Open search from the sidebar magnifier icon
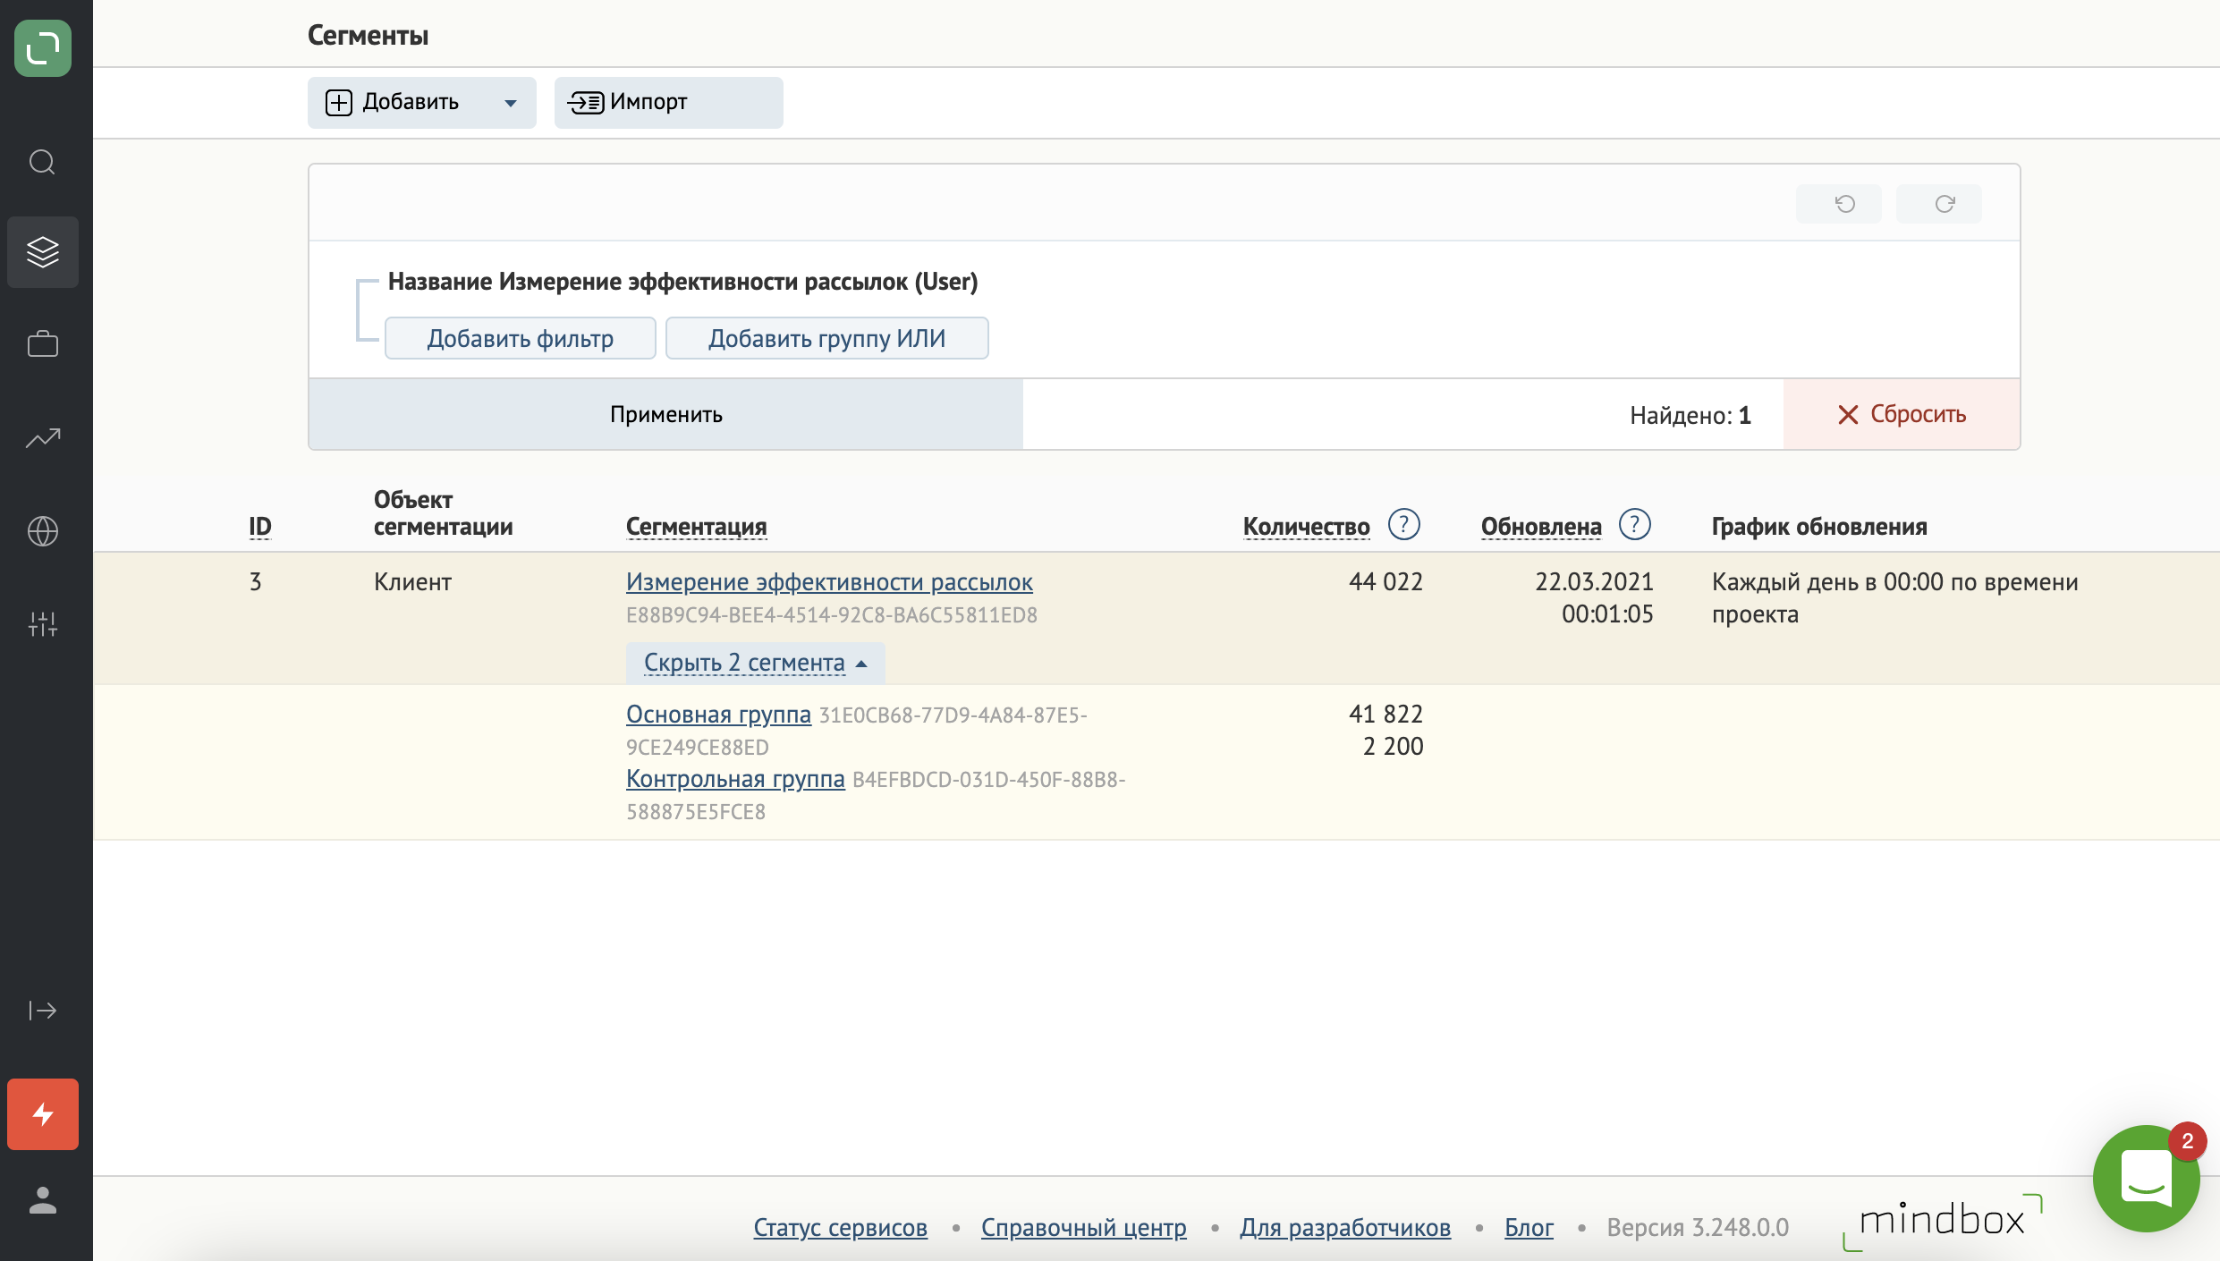 [x=42, y=162]
